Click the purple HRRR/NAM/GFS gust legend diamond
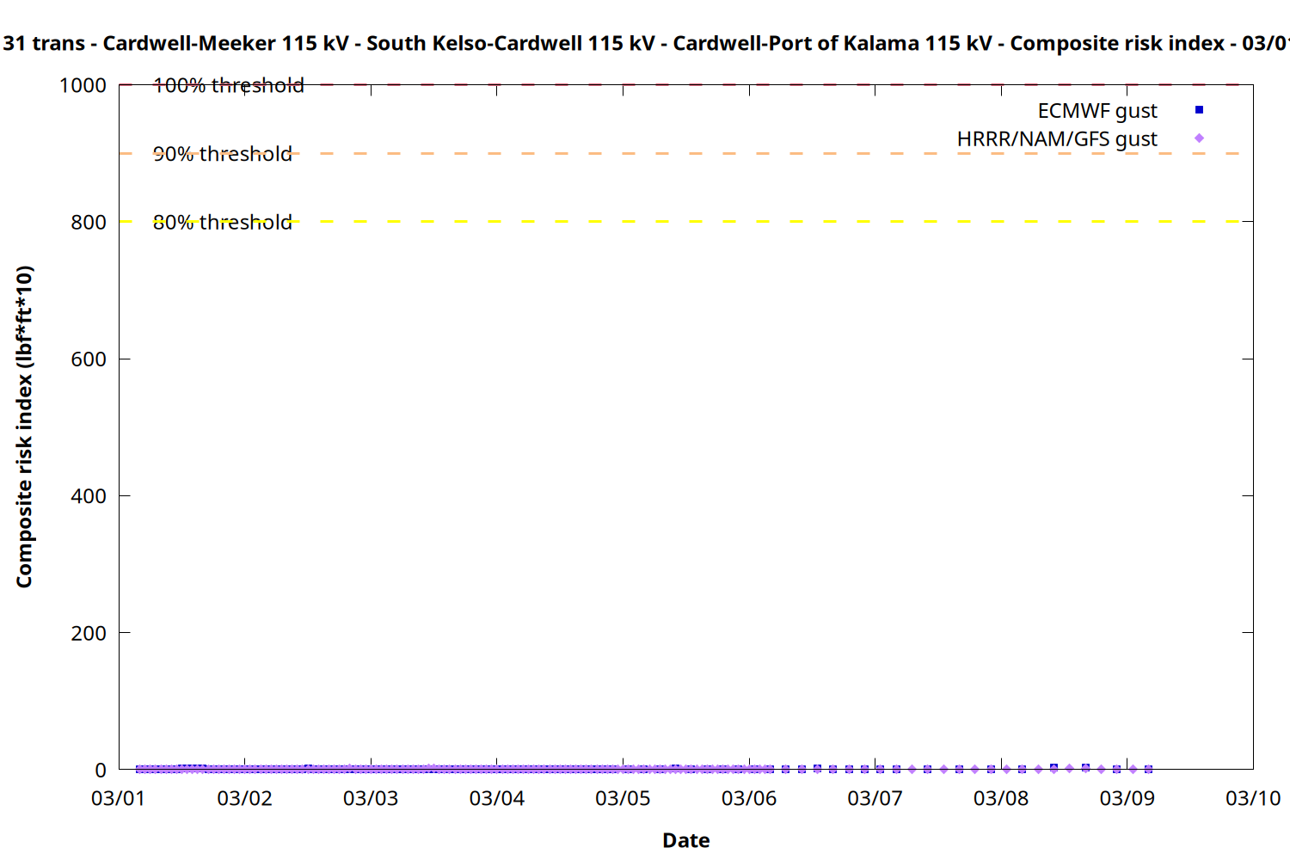1290x860 pixels. (1199, 138)
